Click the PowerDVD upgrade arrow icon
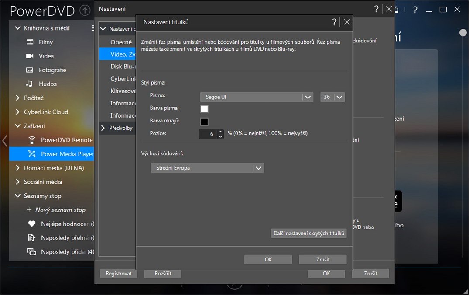 point(85,10)
